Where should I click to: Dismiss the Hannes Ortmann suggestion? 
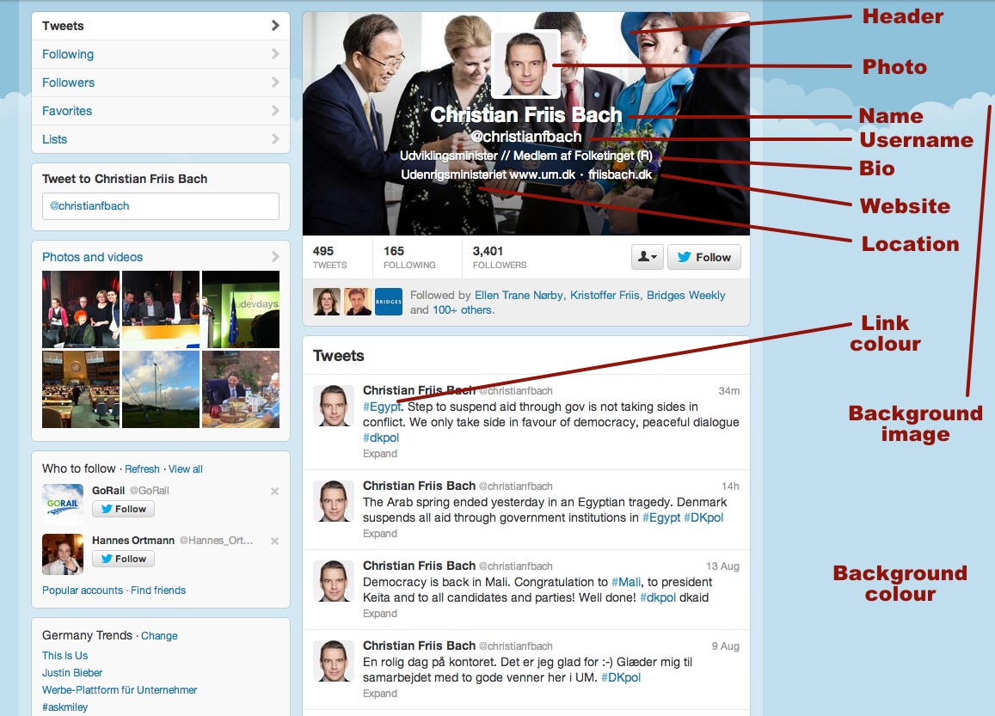[x=275, y=541]
